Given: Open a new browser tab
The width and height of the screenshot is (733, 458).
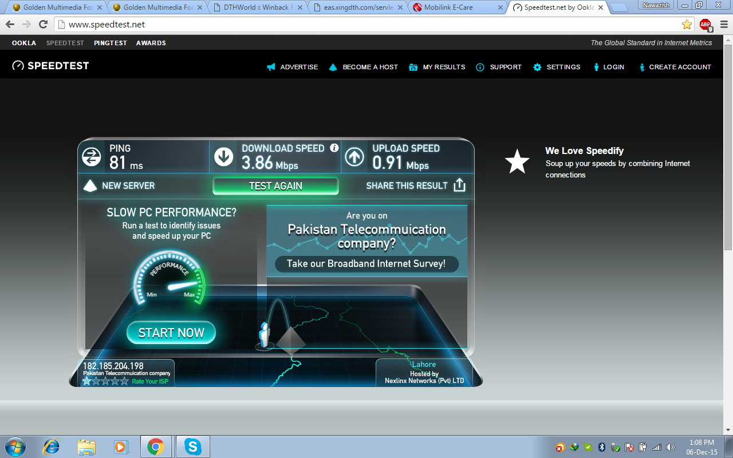Looking at the screenshot, I should coord(619,7).
